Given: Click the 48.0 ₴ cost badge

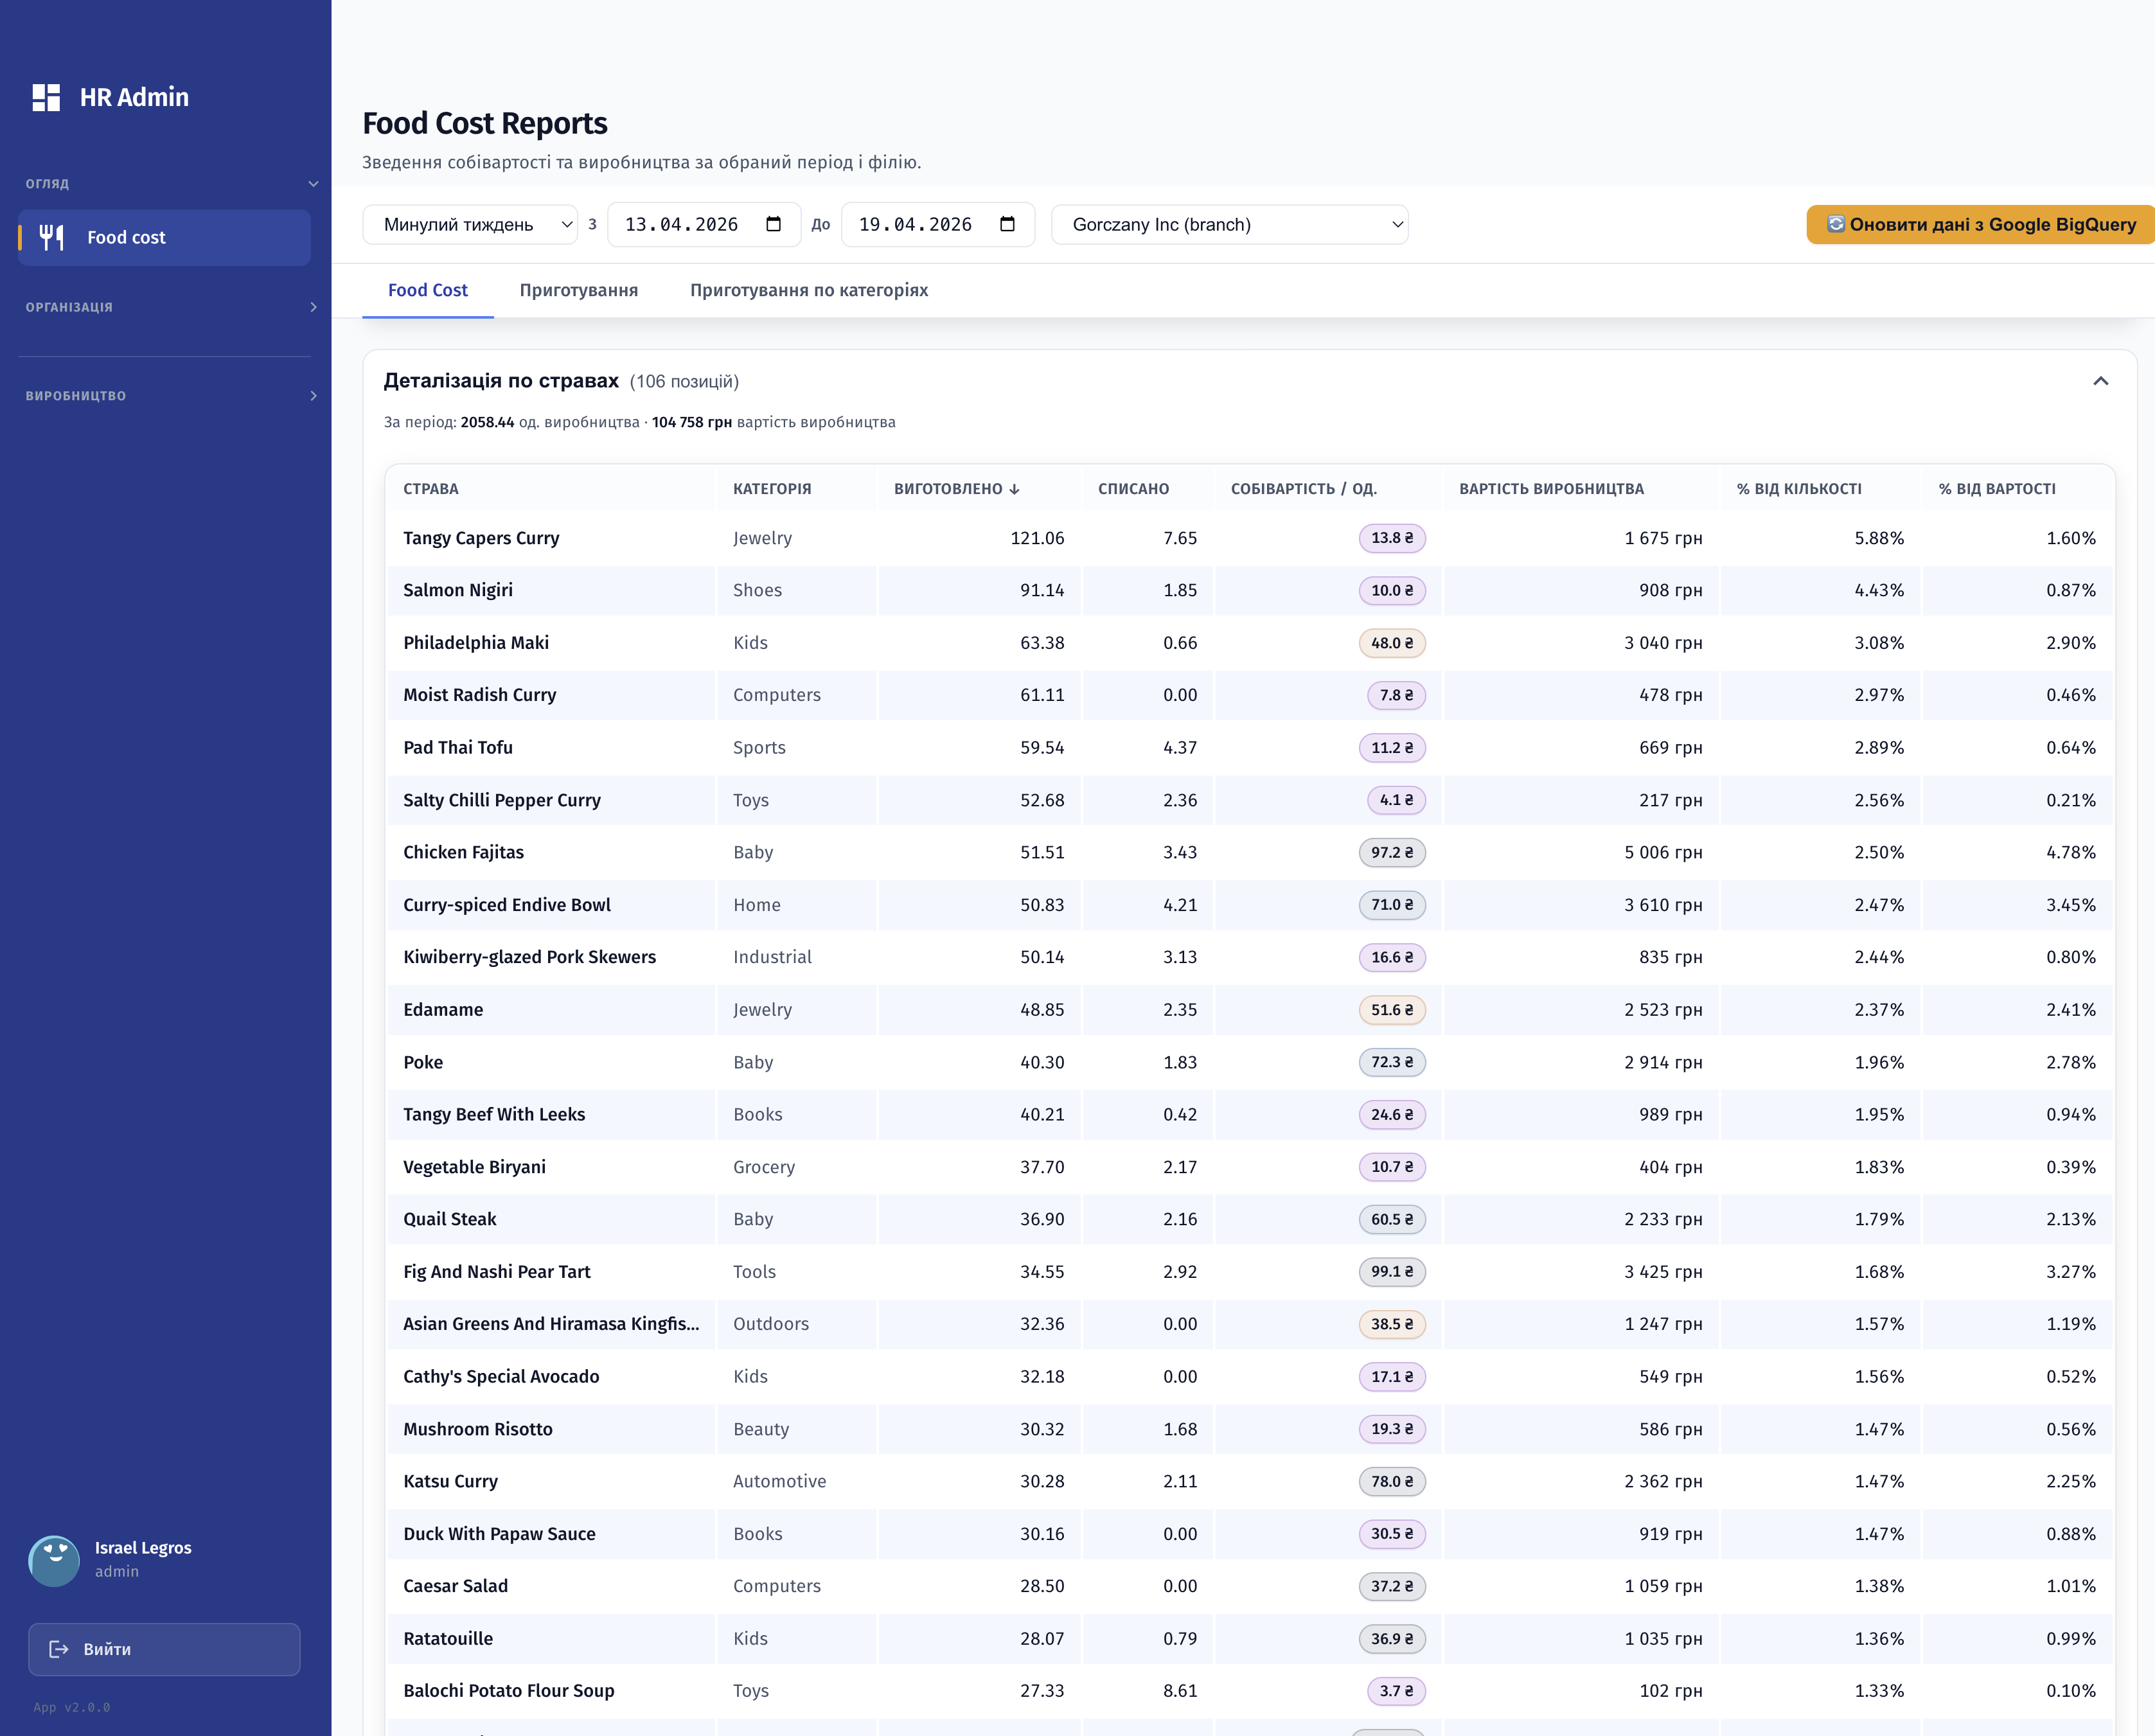Looking at the screenshot, I should [1392, 643].
